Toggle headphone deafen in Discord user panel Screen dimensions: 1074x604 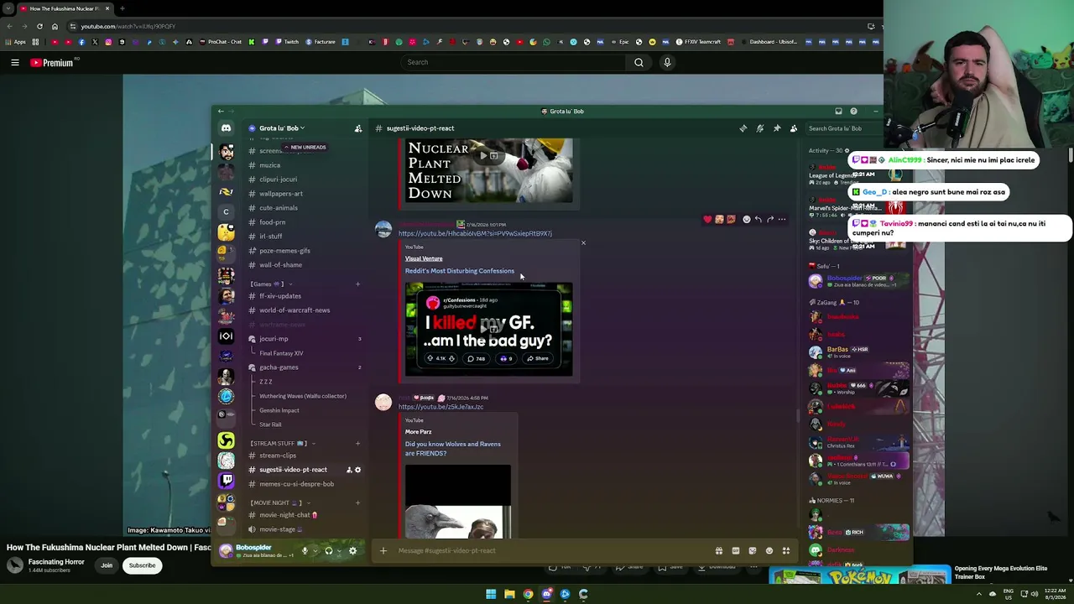[329, 551]
